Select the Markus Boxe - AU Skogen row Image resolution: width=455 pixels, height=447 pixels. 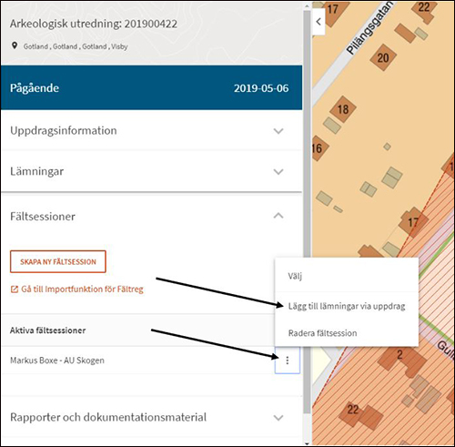point(138,361)
